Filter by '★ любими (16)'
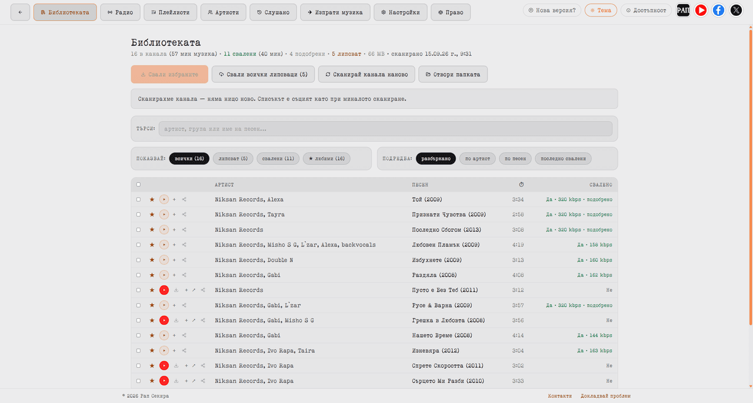 [x=326, y=159]
